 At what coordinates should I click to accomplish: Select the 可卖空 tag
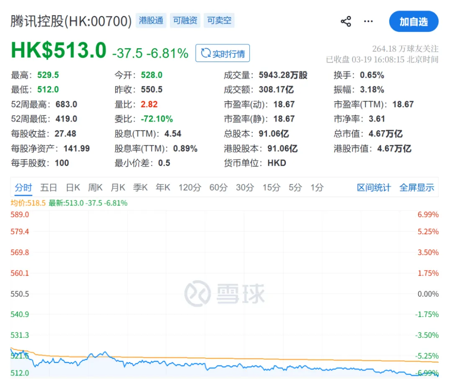[x=219, y=20]
